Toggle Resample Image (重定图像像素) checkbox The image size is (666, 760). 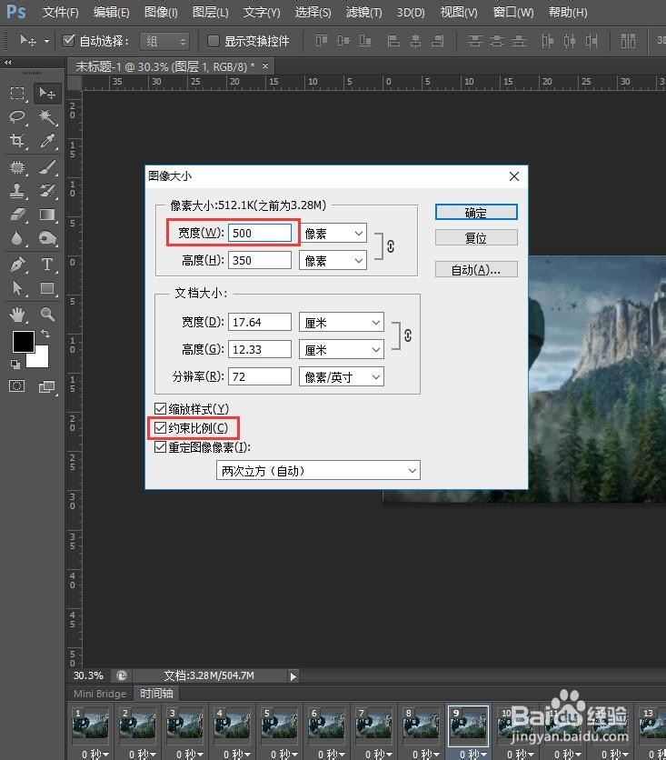click(160, 447)
